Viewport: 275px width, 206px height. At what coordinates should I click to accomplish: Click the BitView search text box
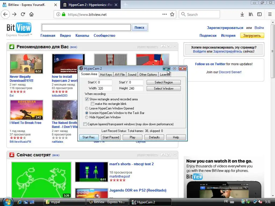[x=86, y=28]
